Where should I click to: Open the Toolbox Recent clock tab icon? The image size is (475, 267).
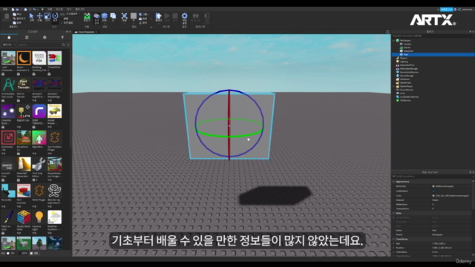click(45, 37)
